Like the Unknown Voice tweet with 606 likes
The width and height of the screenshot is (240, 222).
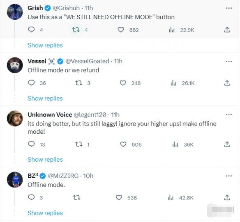click(123, 144)
